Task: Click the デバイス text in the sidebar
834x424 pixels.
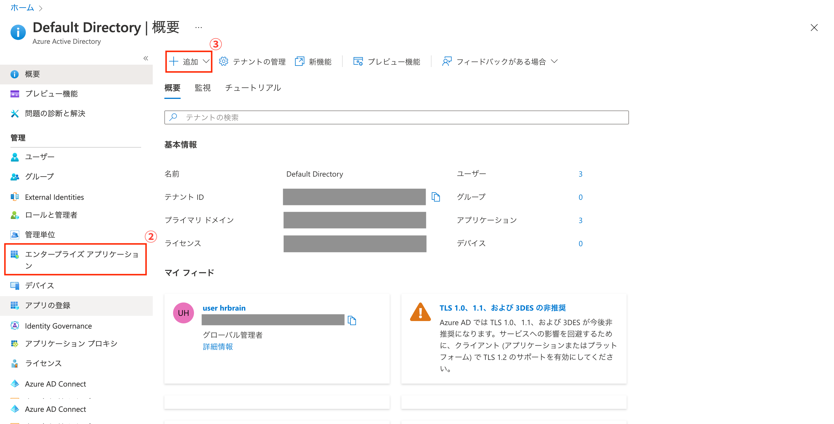Action: (39, 286)
